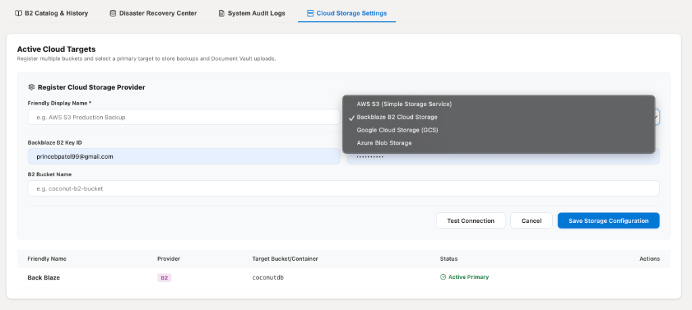Choose AWS S3 (Simple Storage Service) option
Screen dimensions: 692x310
[499, 104]
